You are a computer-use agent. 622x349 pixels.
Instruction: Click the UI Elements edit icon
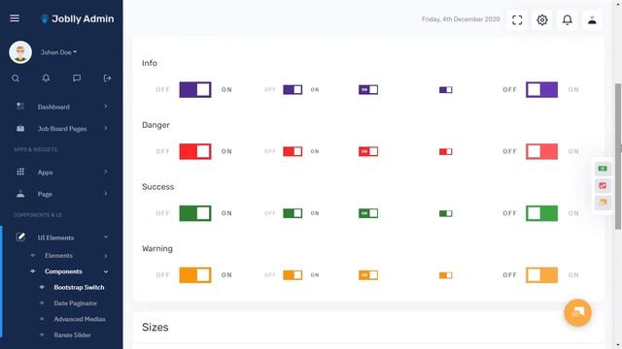20,237
